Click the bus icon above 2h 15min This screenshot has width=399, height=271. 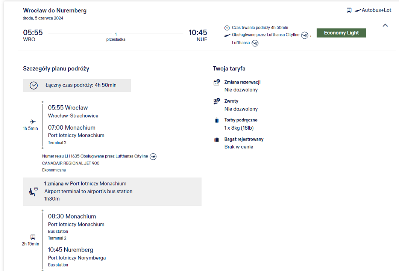(33, 237)
